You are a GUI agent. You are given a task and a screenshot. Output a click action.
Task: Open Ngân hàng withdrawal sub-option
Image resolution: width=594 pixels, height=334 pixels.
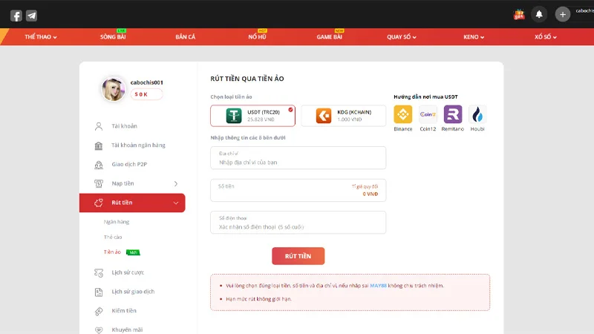pos(117,222)
